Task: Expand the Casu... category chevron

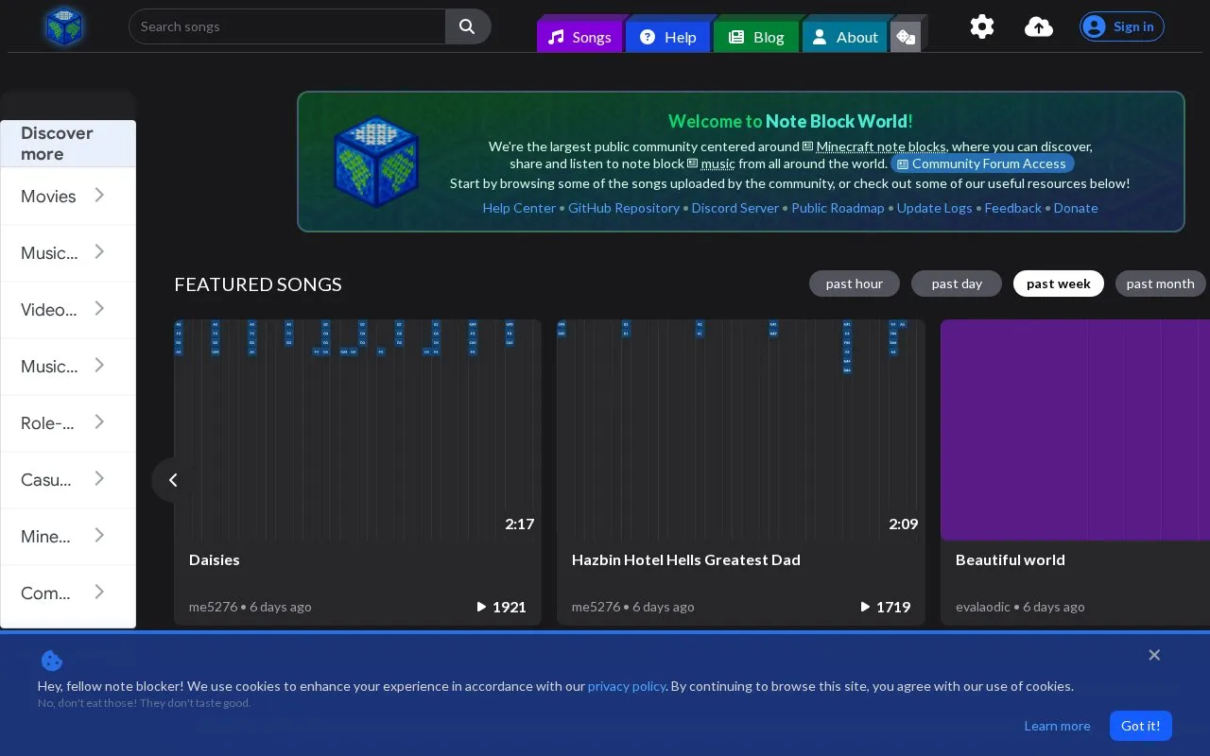Action: [99, 479]
